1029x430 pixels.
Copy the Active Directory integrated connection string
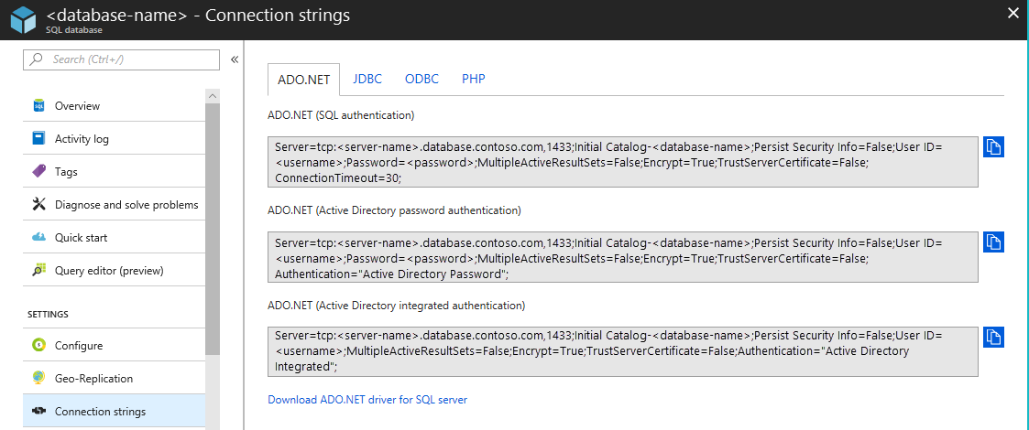[994, 337]
